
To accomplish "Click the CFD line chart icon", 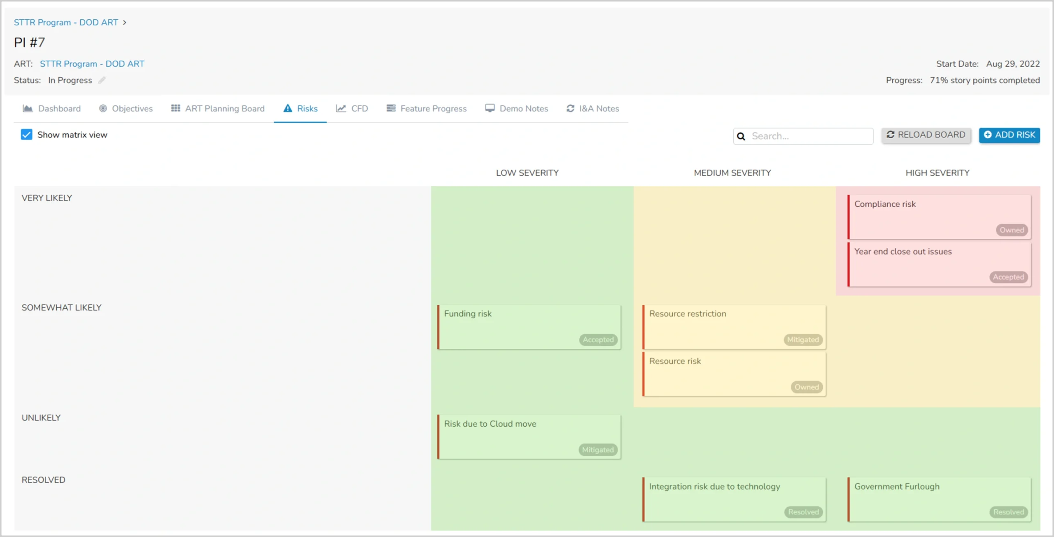I will click(x=341, y=108).
